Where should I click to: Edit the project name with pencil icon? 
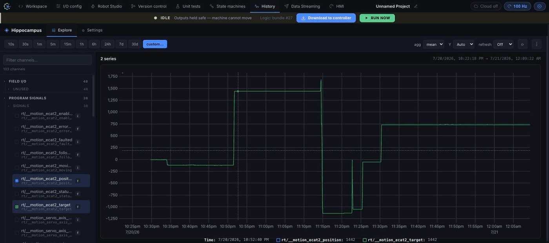[x=416, y=6]
